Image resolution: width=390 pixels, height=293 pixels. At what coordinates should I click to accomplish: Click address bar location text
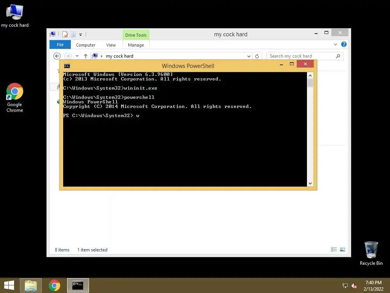point(120,56)
